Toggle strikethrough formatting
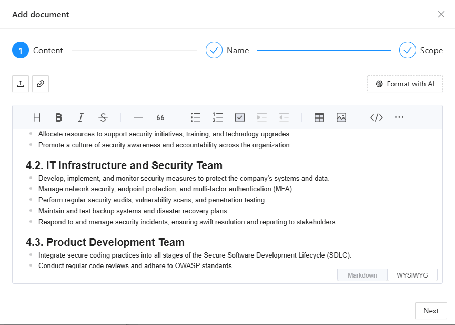Viewport: 455px width, 325px height. pos(103,117)
